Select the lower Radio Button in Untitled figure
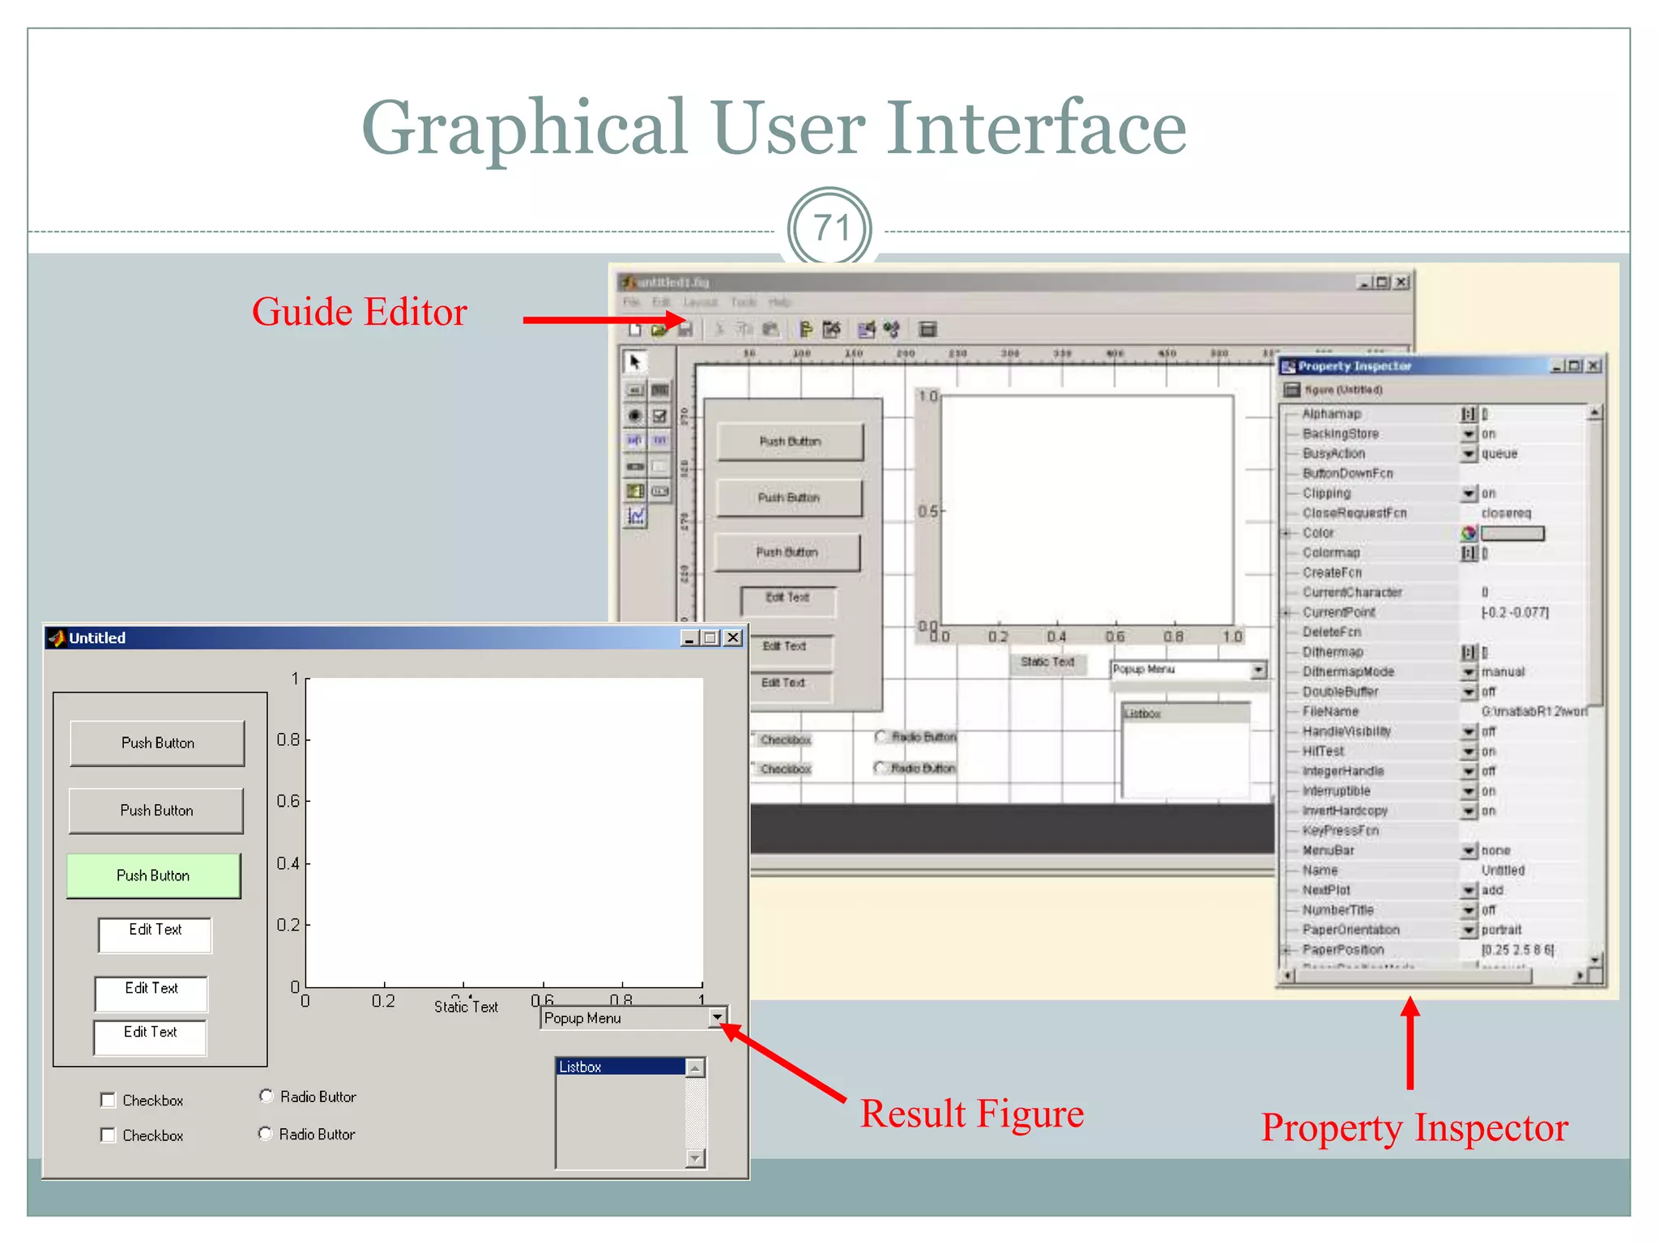1659x1244 pixels. (265, 1133)
